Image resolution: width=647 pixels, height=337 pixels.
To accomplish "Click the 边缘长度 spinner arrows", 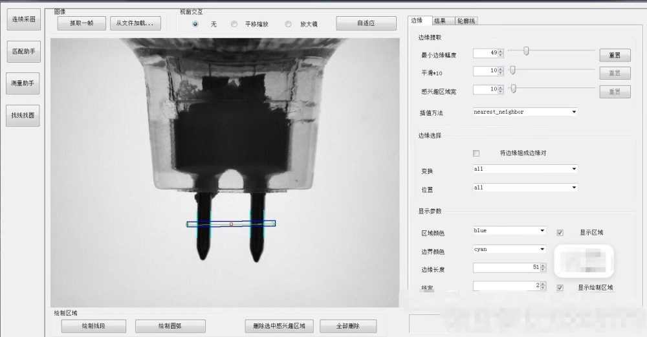I will (x=543, y=267).
